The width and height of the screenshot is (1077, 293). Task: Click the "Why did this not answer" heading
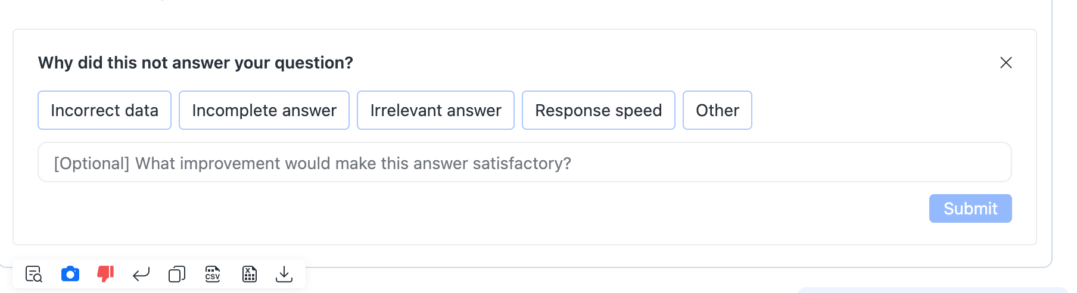coord(195,63)
